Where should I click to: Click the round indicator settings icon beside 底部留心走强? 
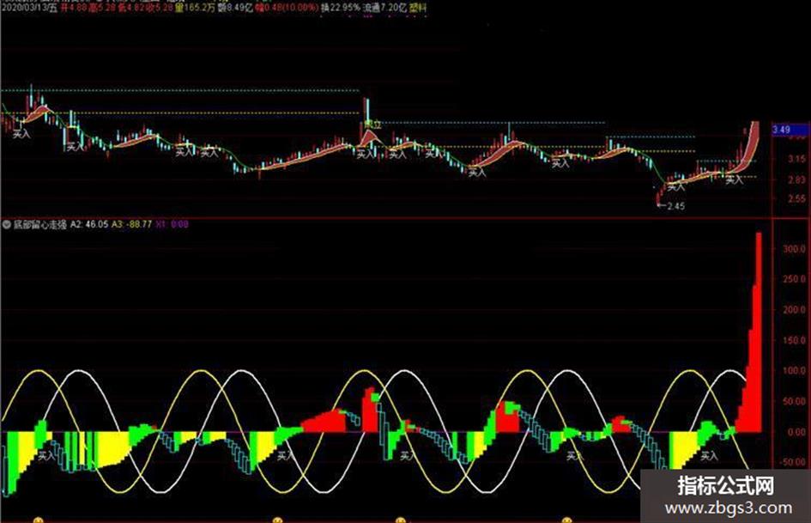click(7, 225)
